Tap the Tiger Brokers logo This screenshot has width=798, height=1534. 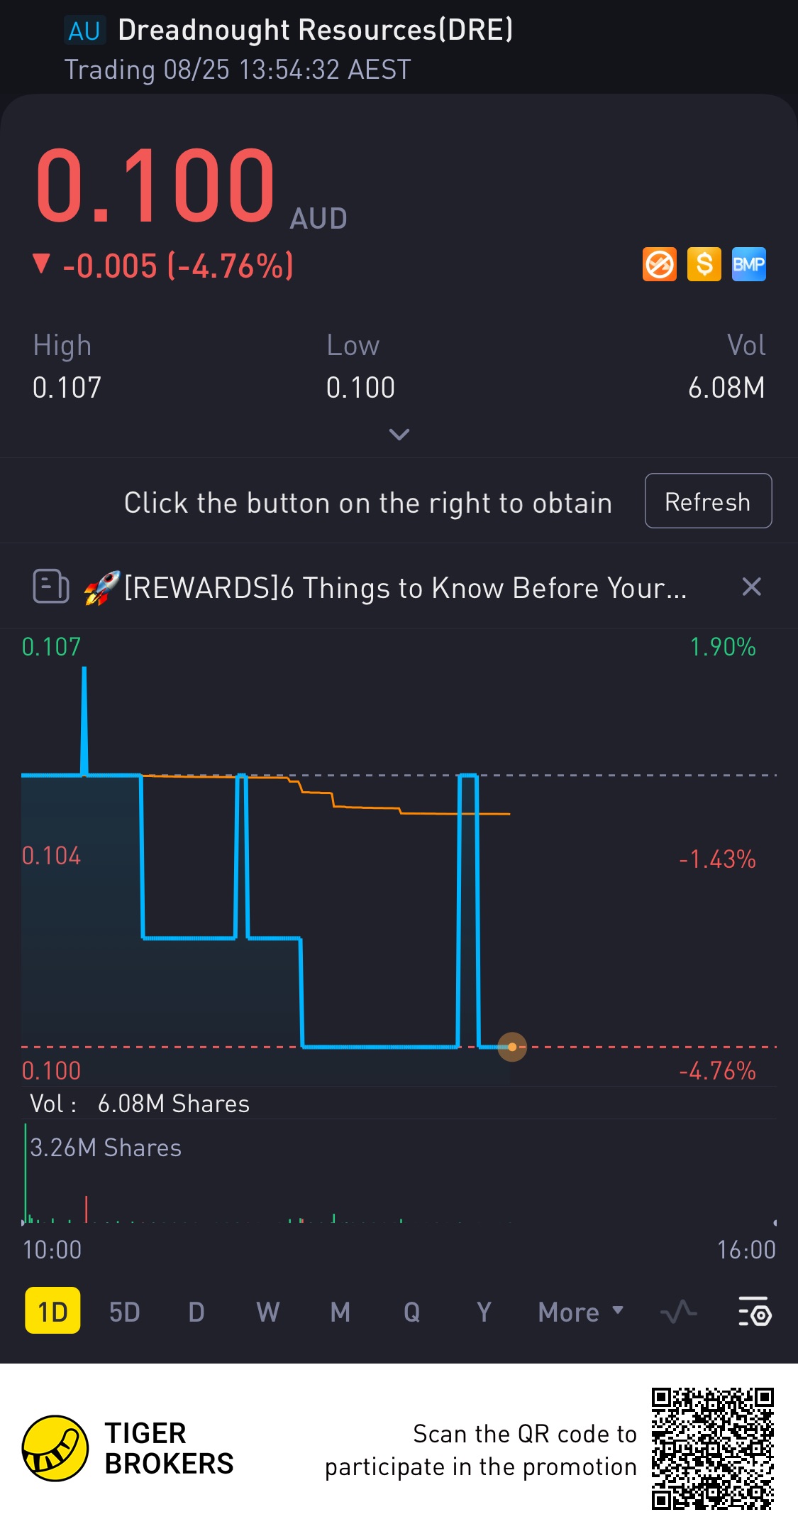[55, 1448]
